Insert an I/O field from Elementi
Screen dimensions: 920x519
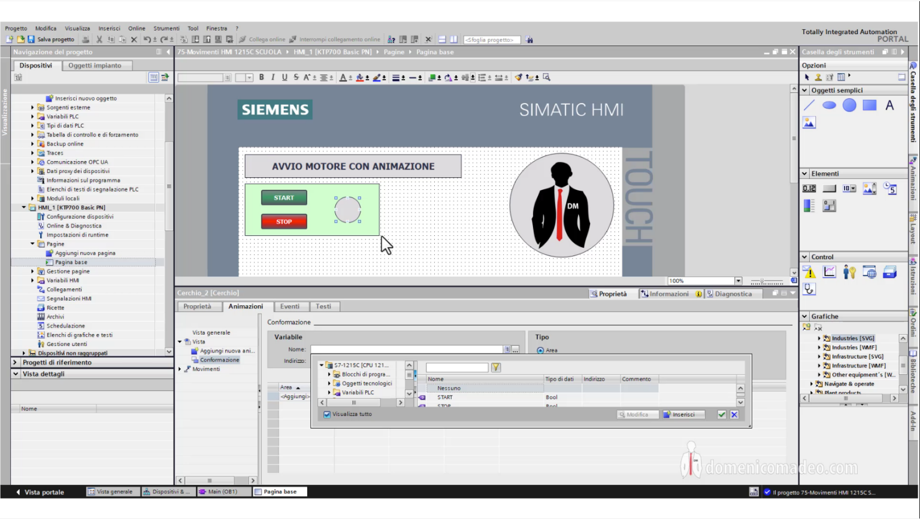[809, 187]
